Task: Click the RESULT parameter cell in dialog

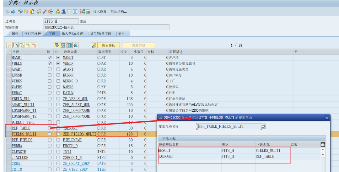Action: click(189, 150)
